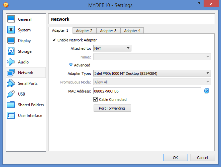
Task: Go to Storage disk icon
Action: tap(11, 51)
